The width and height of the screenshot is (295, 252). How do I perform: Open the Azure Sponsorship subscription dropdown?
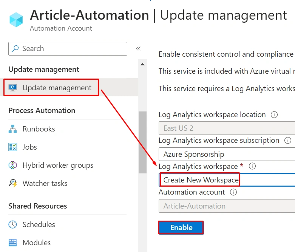click(x=227, y=154)
